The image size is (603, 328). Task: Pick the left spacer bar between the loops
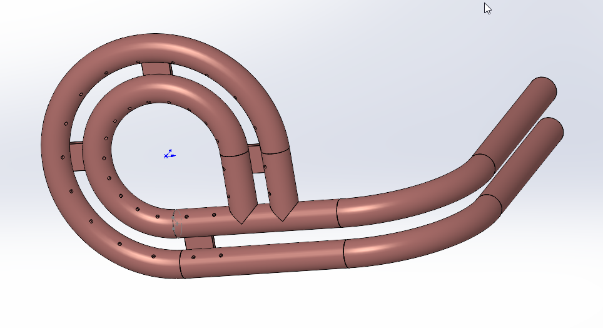[x=78, y=156]
